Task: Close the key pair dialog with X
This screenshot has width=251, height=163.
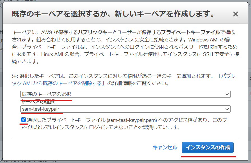Action: pyautogui.click(x=236, y=14)
